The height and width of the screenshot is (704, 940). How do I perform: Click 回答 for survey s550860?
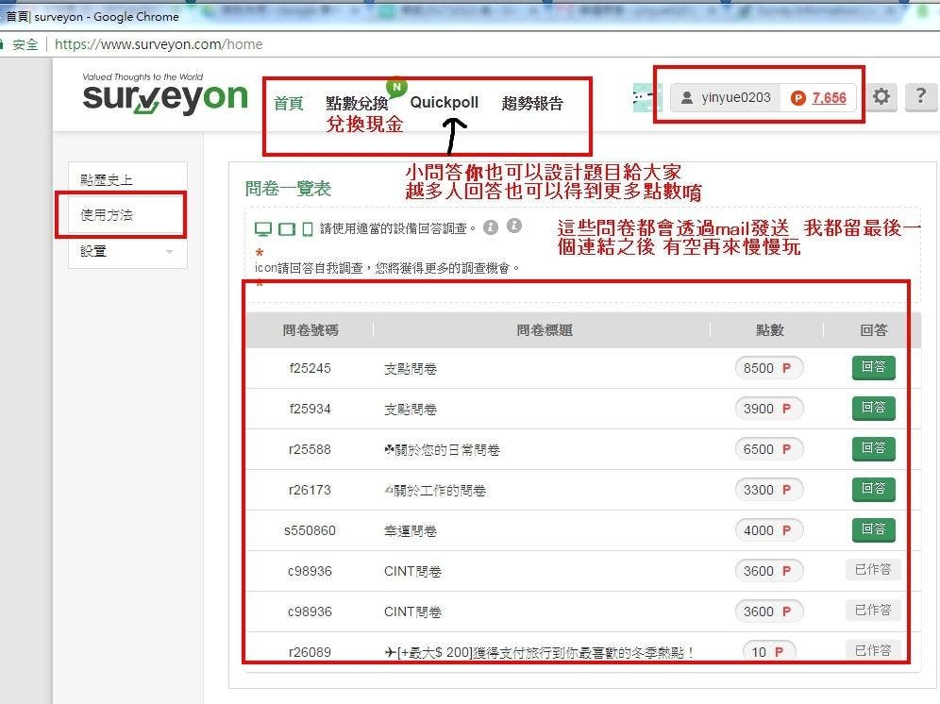[873, 529]
